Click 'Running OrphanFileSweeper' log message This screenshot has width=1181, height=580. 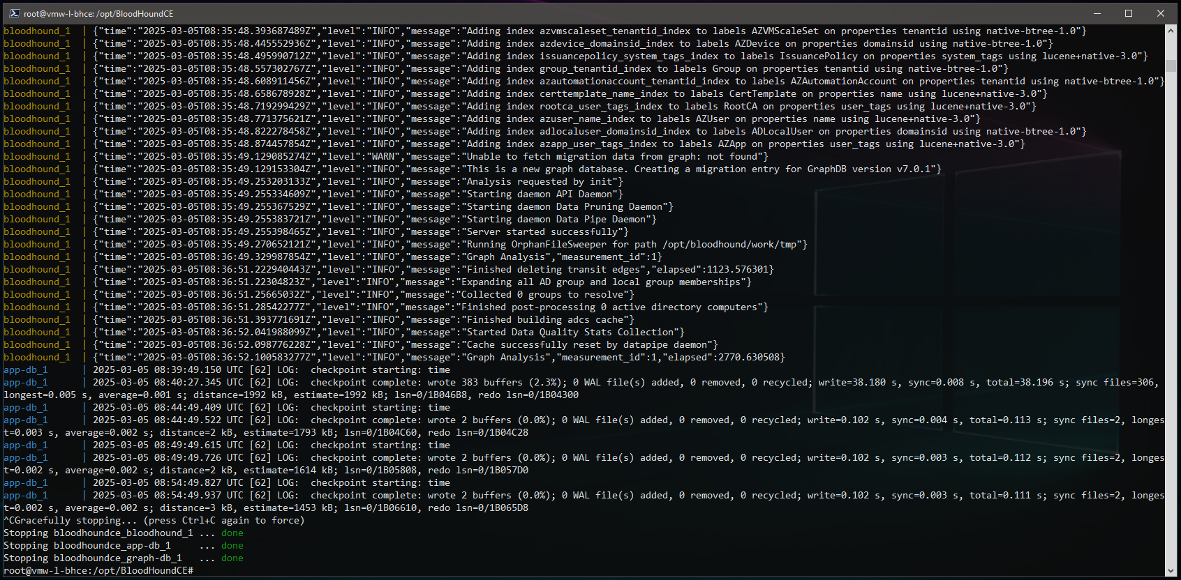point(631,245)
